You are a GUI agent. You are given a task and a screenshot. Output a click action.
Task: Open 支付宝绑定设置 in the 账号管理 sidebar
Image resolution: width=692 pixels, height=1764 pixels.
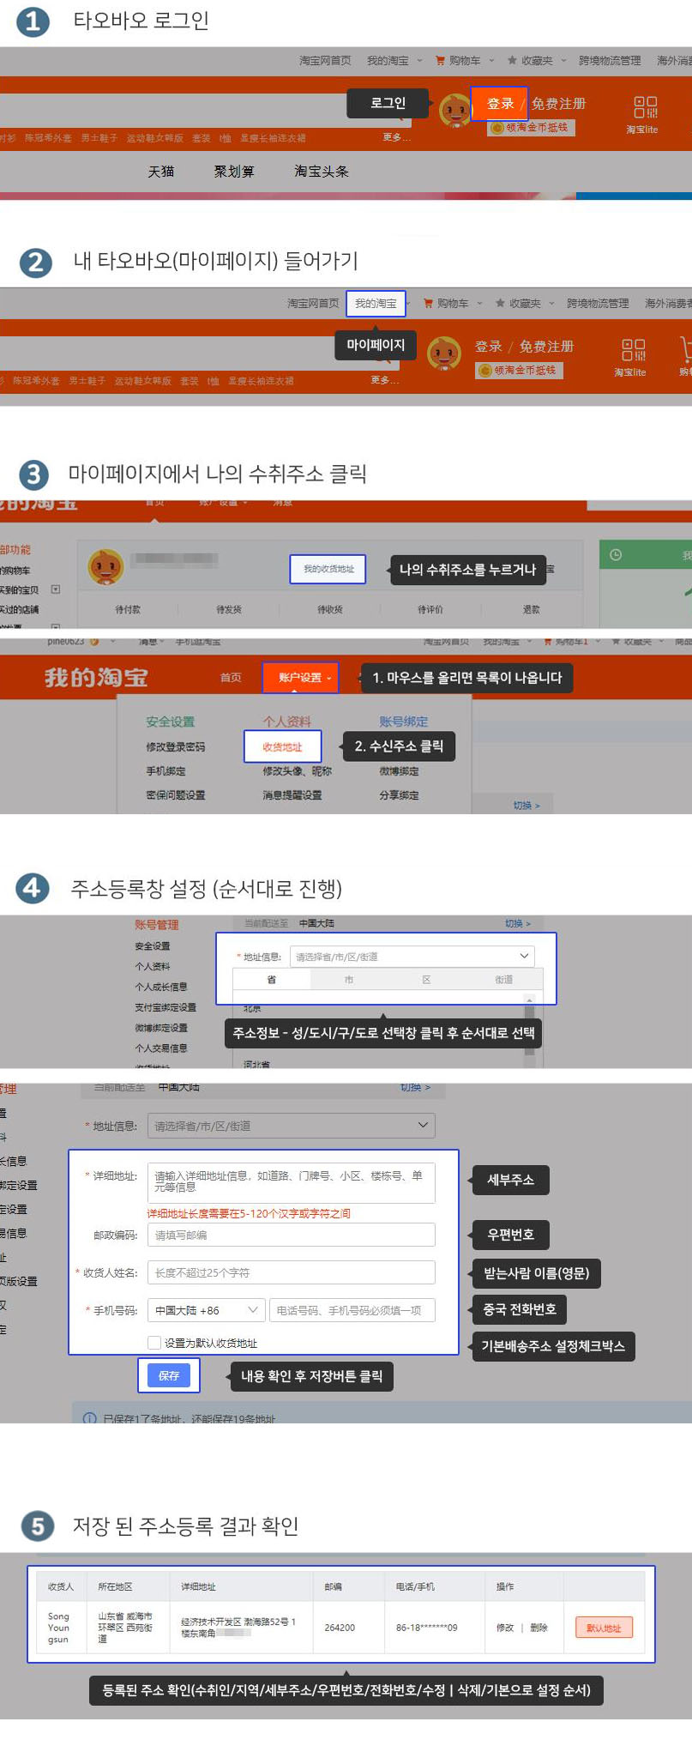165,1007
